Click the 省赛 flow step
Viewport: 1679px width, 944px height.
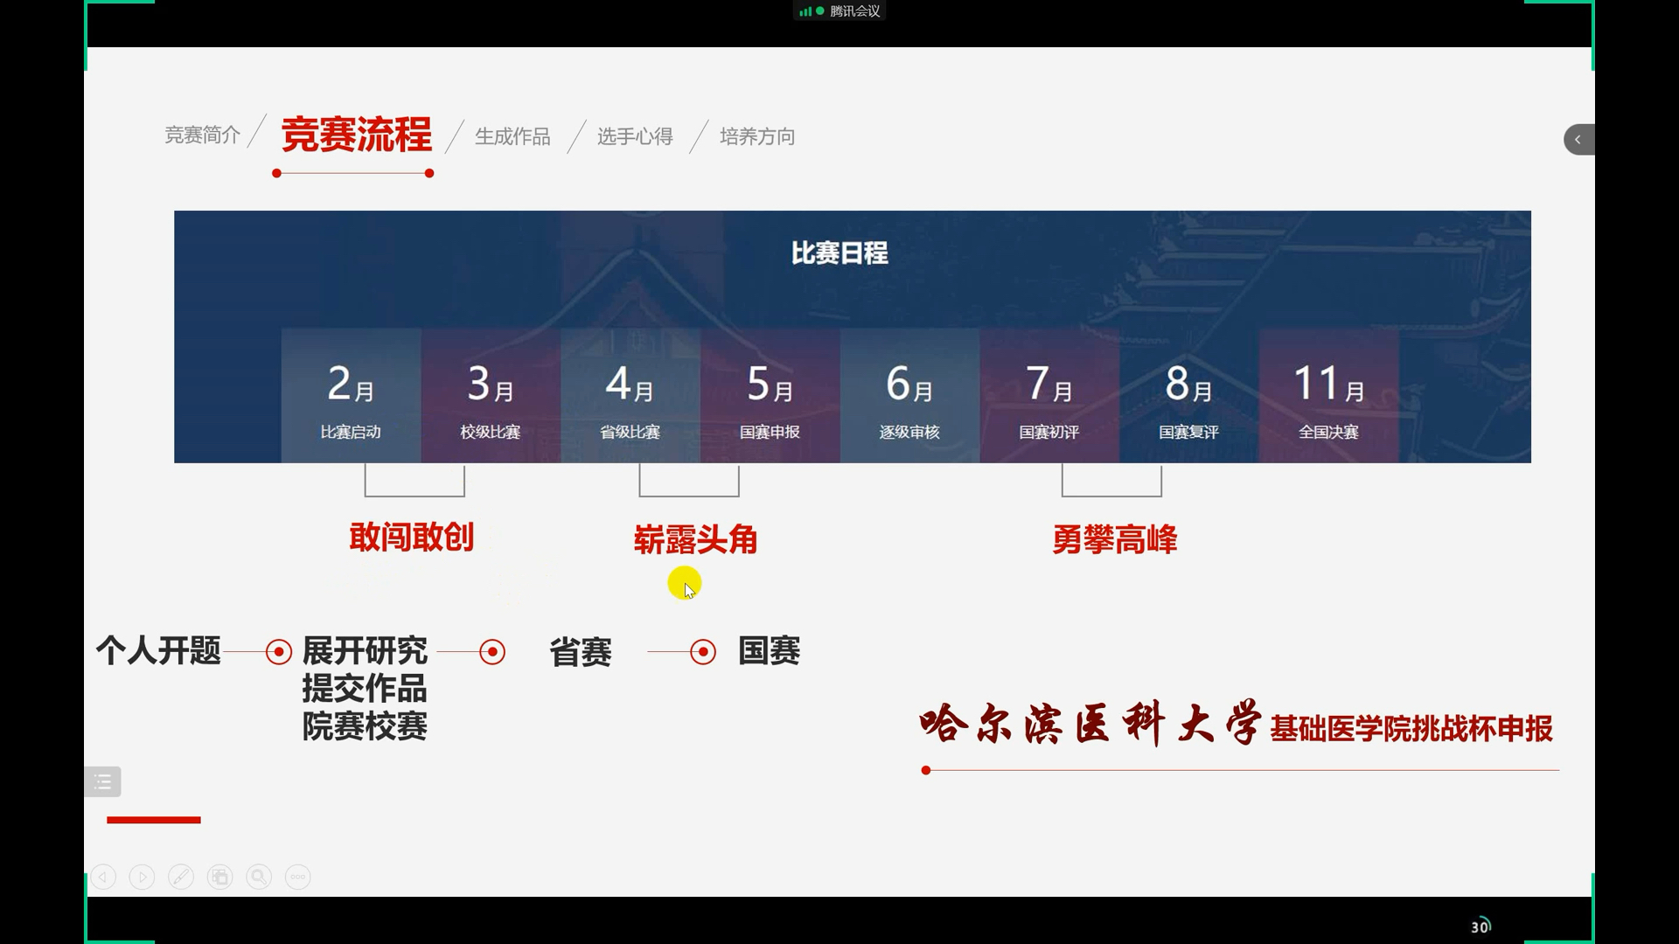[581, 652]
